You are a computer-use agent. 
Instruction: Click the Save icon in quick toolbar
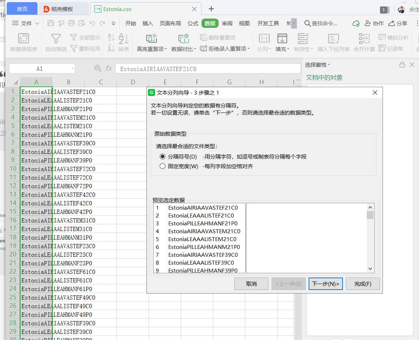click(x=50, y=23)
